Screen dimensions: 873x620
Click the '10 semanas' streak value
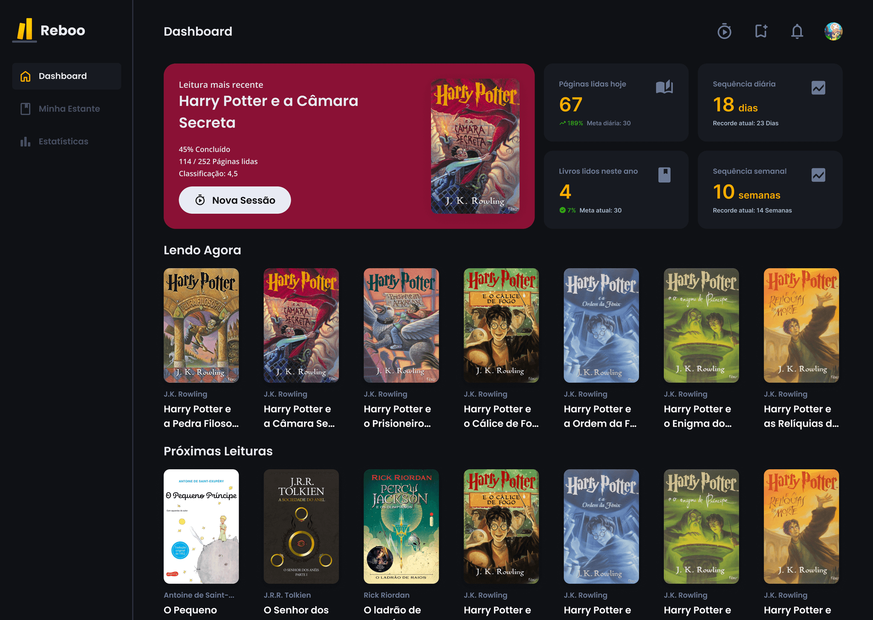pyautogui.click(x=747, y=192)
